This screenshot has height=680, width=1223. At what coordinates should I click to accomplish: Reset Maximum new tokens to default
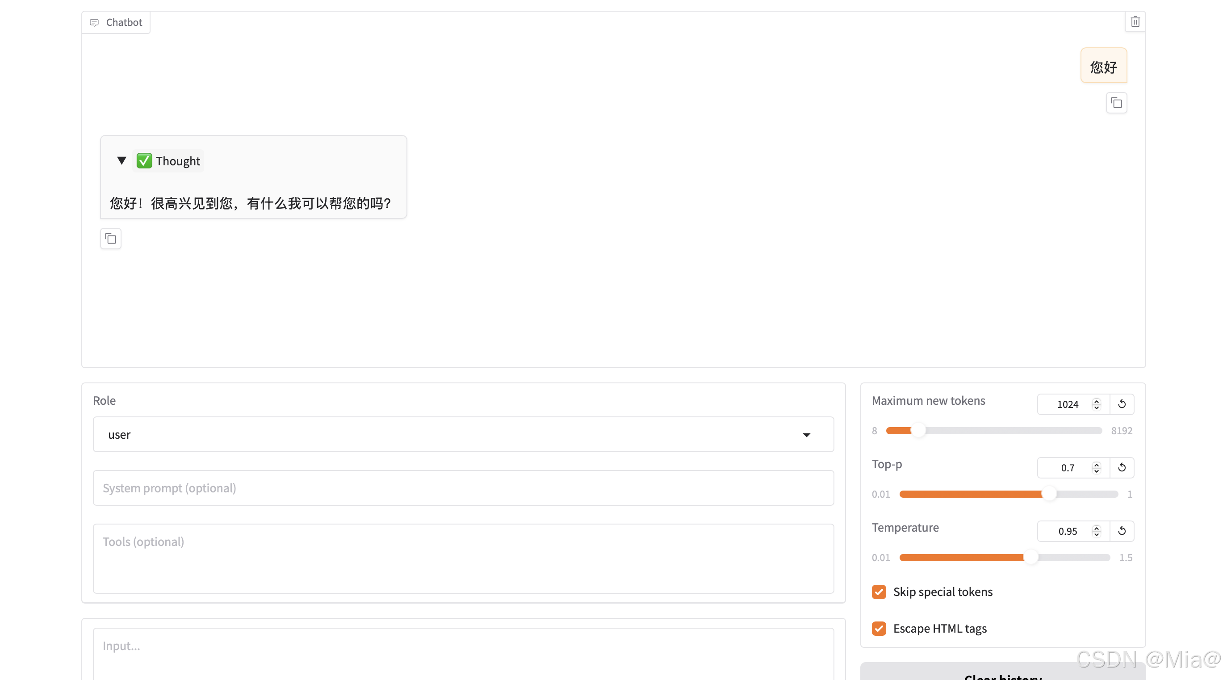coord(1122,404)
